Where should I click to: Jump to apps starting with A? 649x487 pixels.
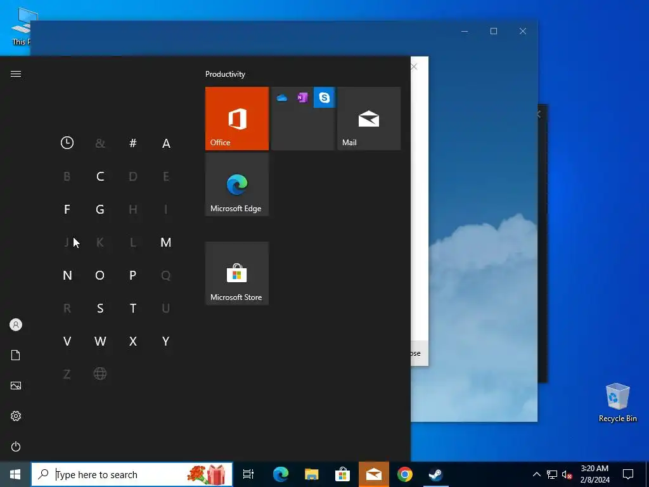[x=166, y=143]
